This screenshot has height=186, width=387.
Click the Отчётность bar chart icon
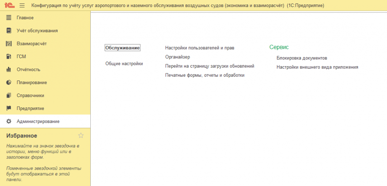point(9,70)
